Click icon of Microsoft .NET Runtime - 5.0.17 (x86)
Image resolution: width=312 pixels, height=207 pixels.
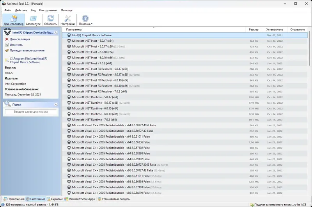(x=69, y=103)
